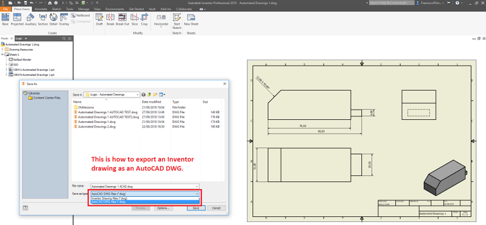Click the Undo quick access icon
Image resolution: width=486 pixels, height=225 pixels.
31,3
